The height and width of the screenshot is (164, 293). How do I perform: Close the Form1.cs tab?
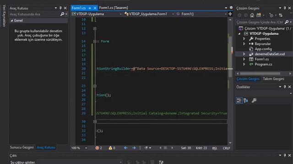tap(95, 8)
